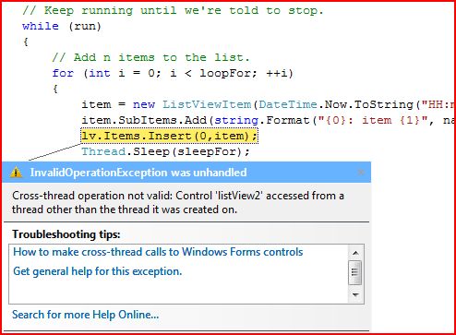Click the 'Troubleshooting tips:' heading

pos(66,234)
